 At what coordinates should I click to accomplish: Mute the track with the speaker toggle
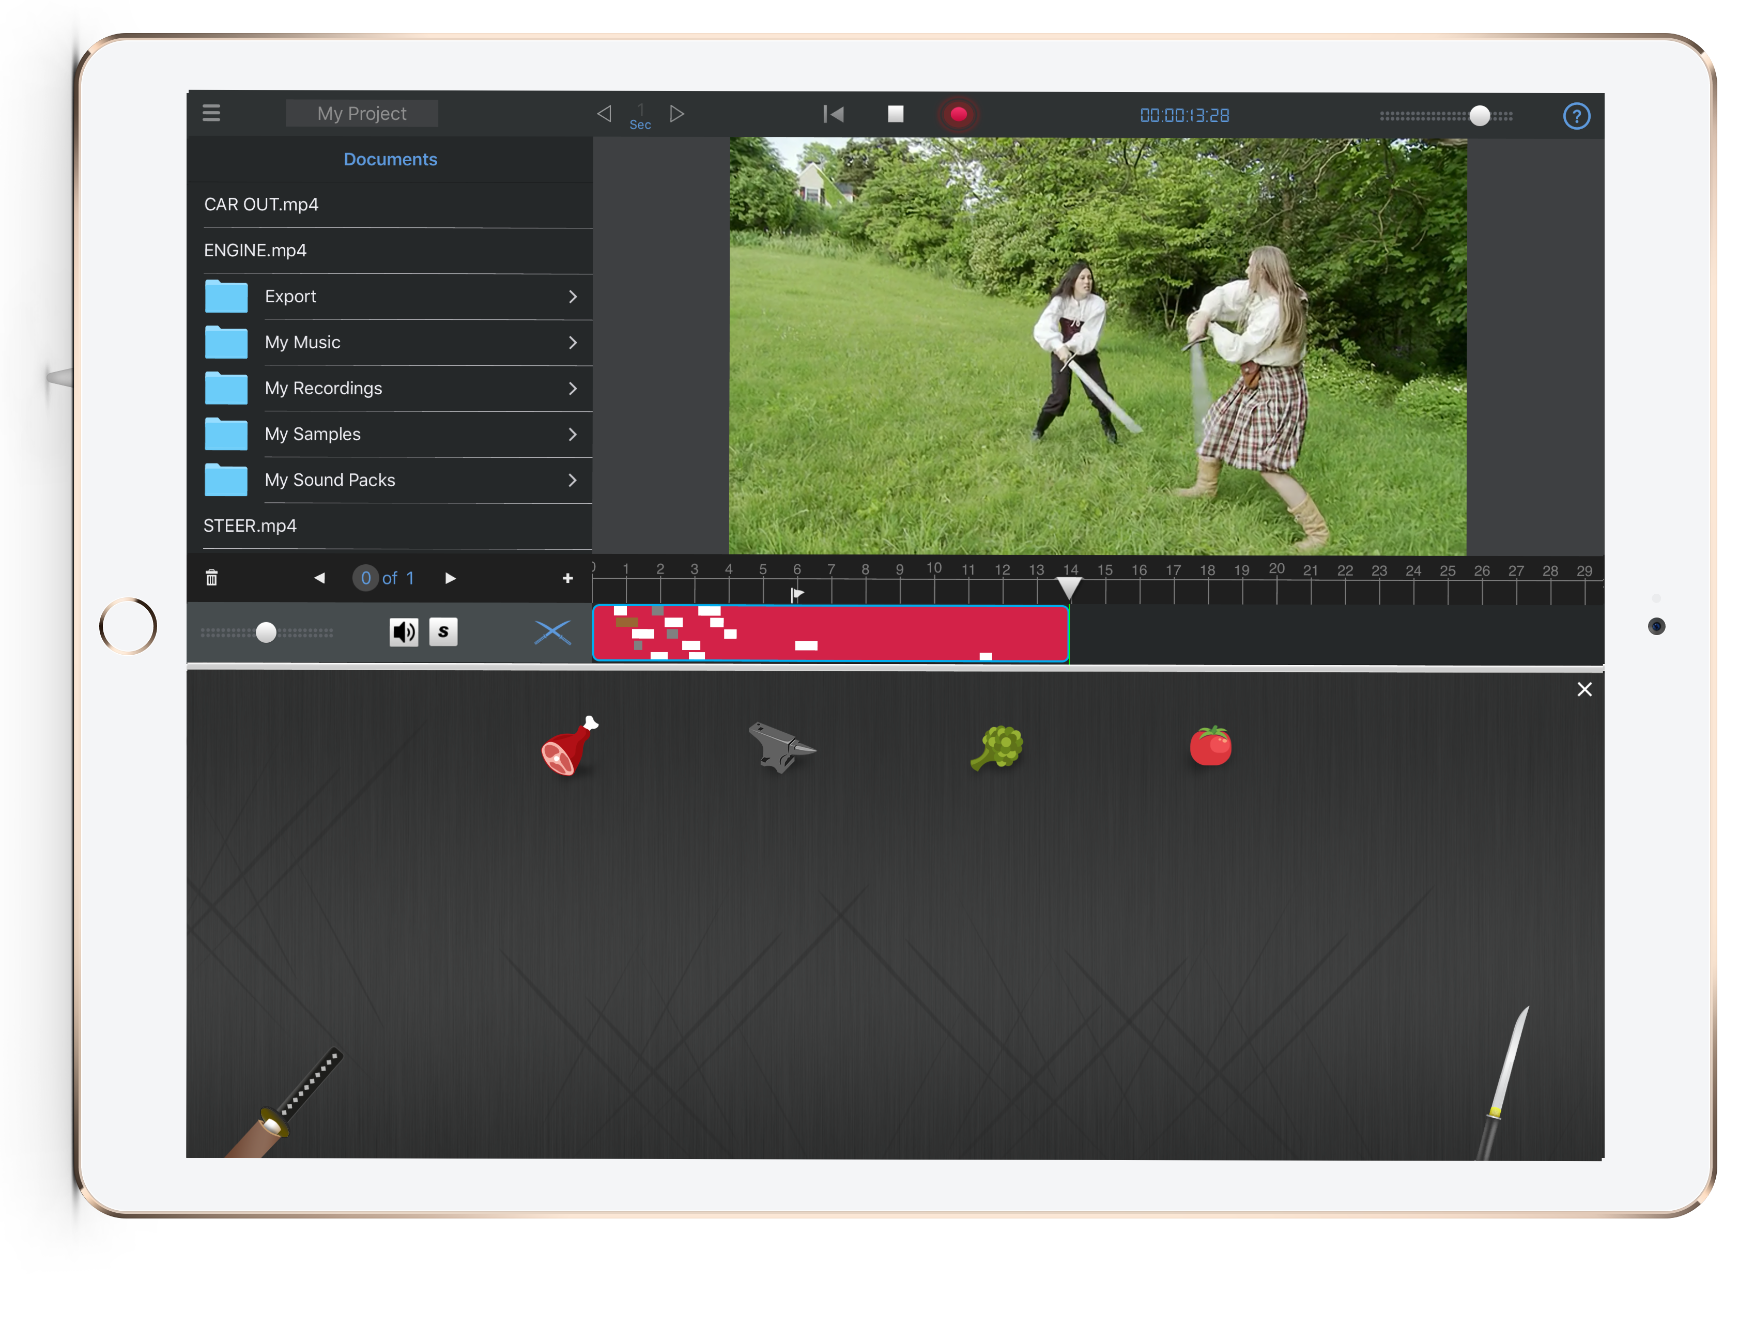click(x=404, y=631)
